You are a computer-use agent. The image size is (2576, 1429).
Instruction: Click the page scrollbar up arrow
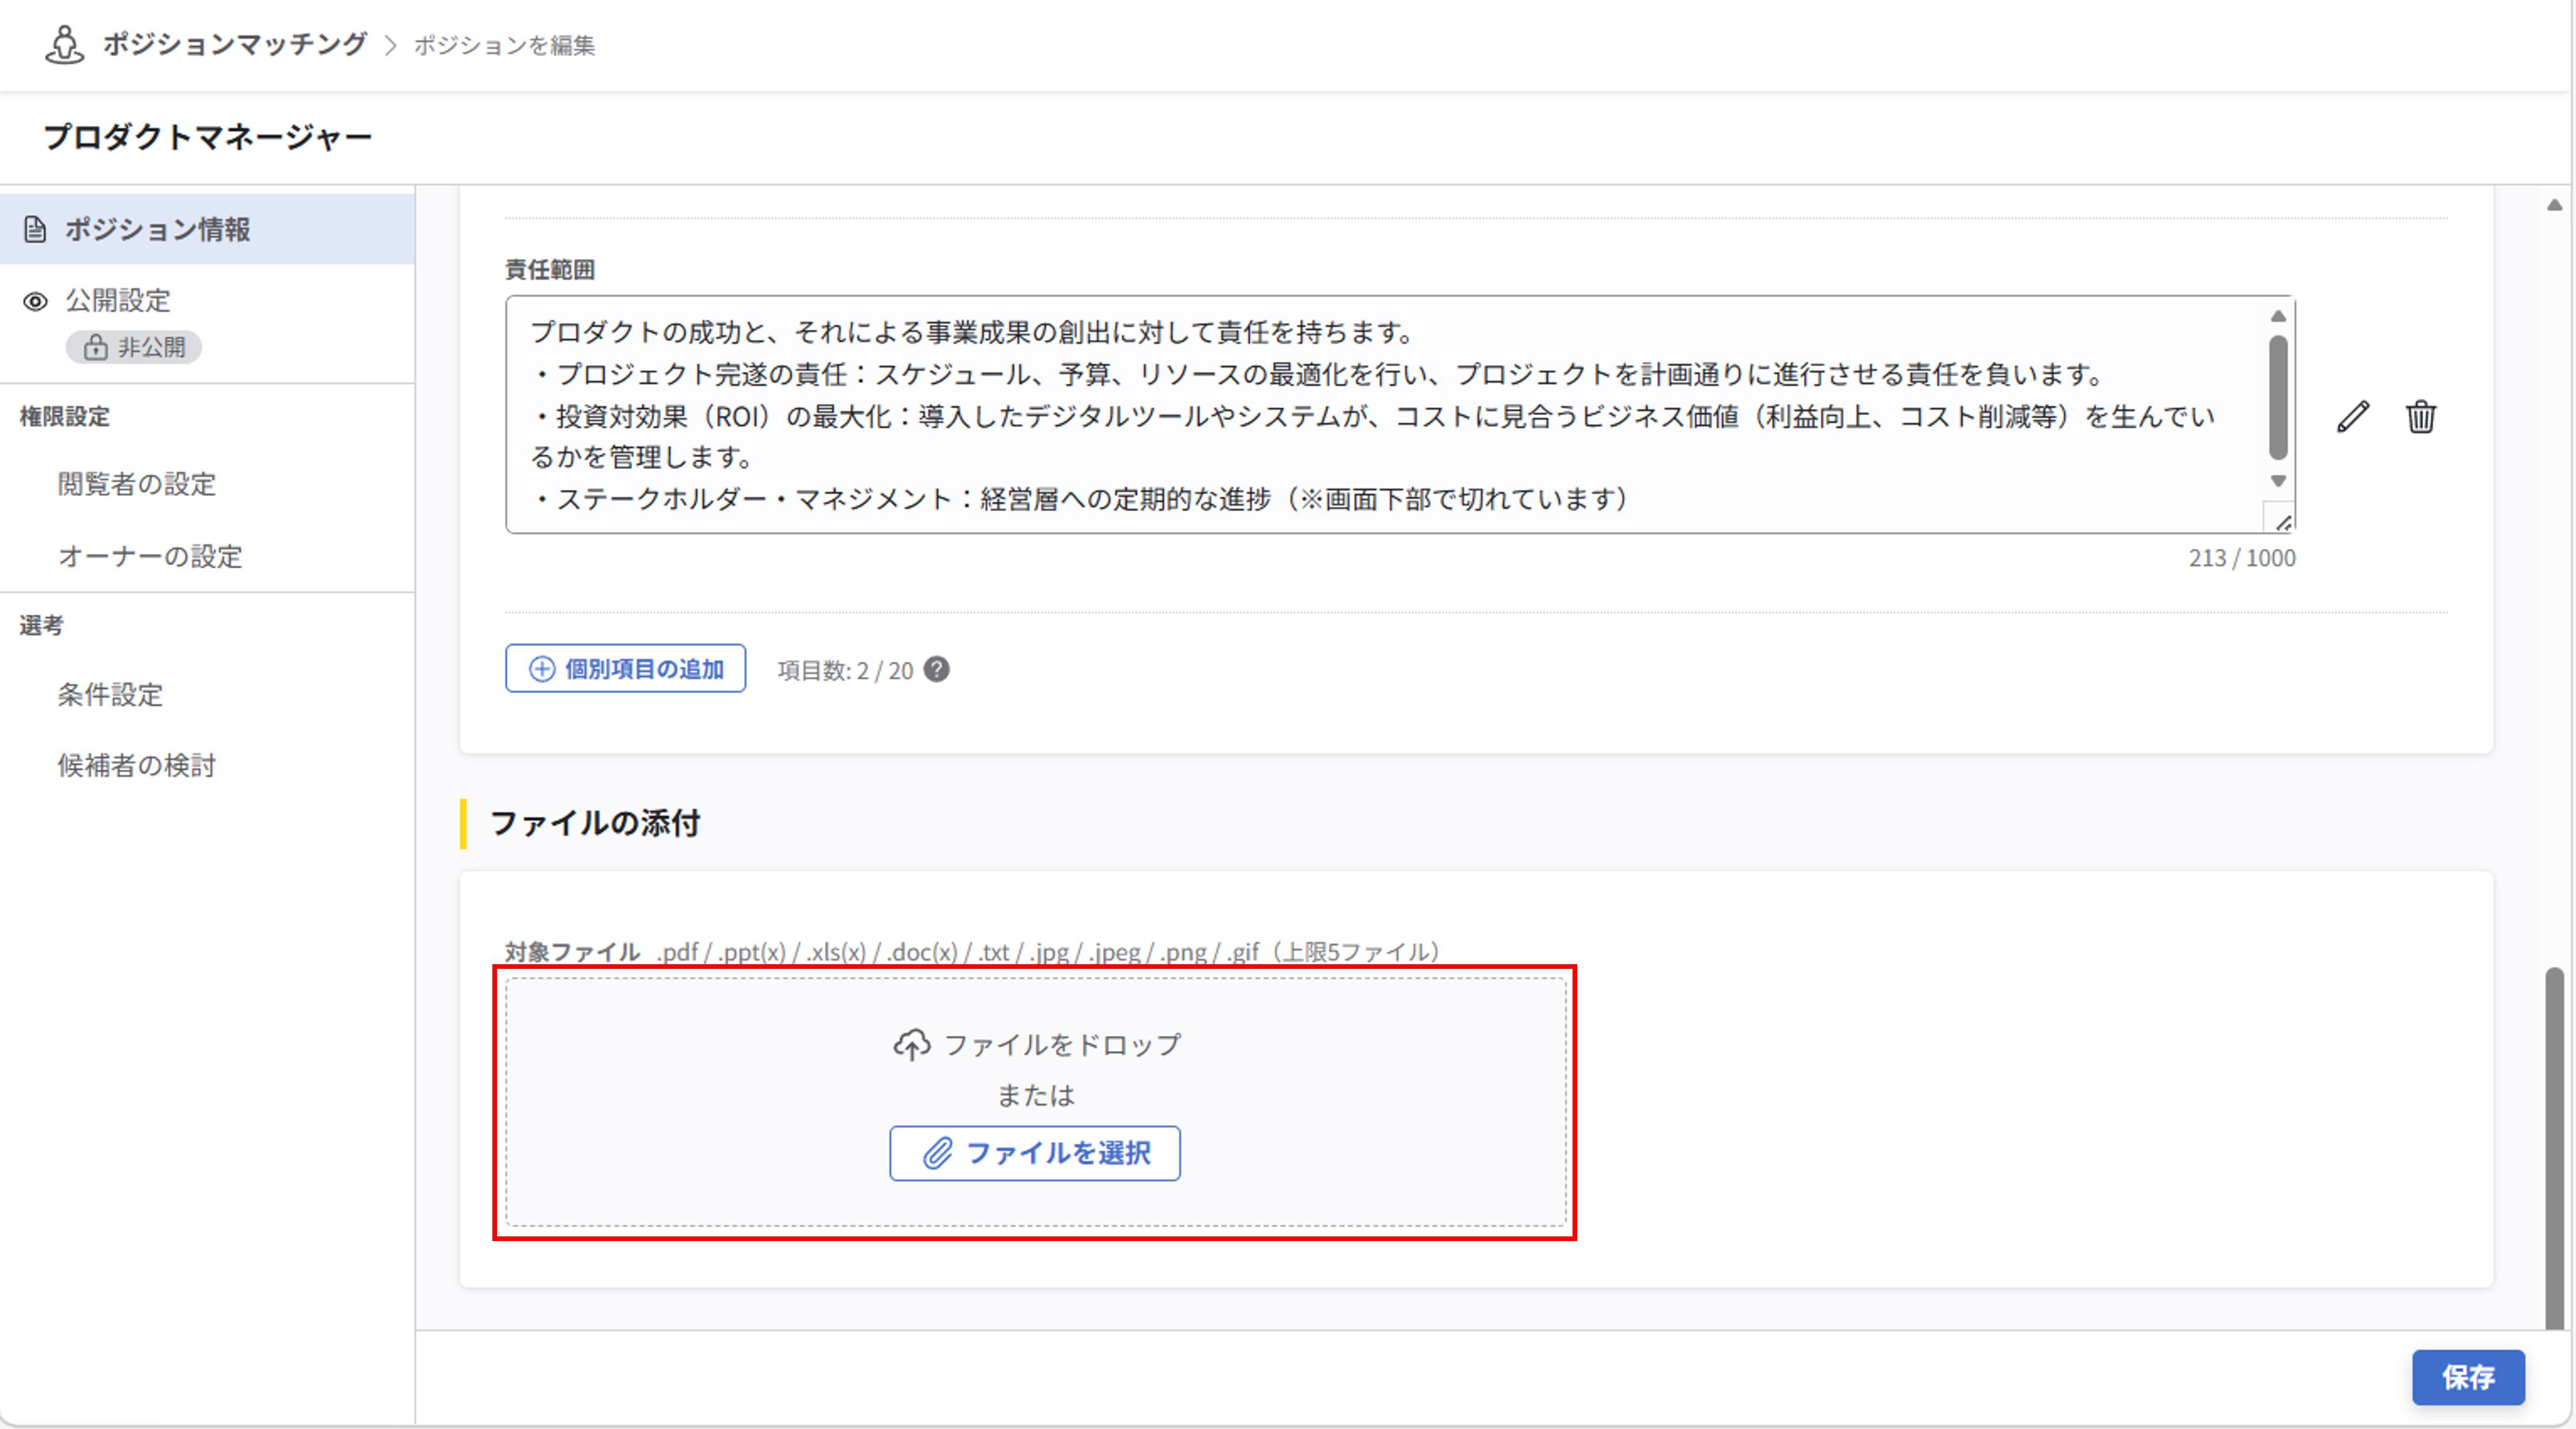pos(2555,205)
